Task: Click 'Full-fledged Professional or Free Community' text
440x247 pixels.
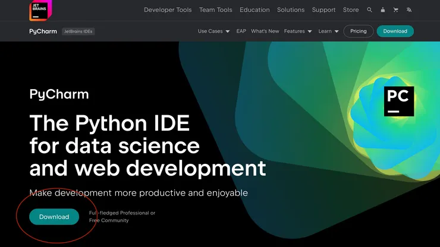Action: [x=122, y=217]
